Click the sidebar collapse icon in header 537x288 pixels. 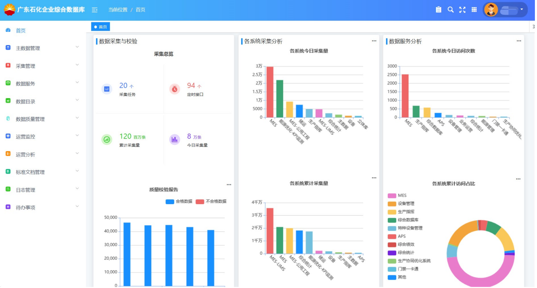click(x=95, y=10)
